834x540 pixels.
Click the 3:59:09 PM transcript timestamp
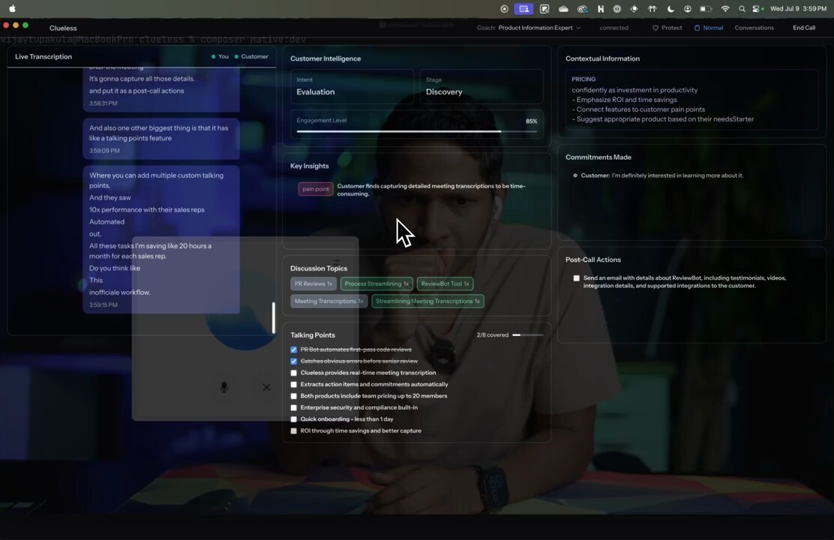tap(104, 151)
